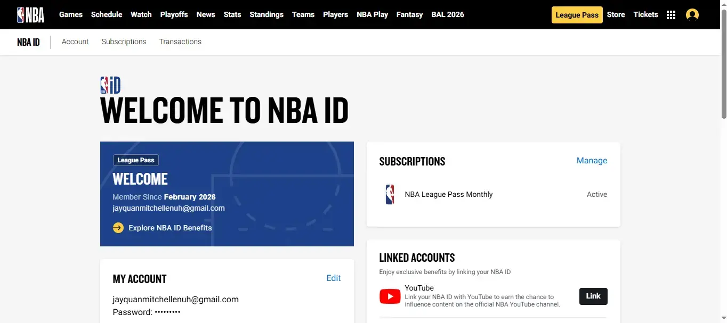727x323 pixels.
Task: Select the Teams menu item
Action: (x=303, y=14)
